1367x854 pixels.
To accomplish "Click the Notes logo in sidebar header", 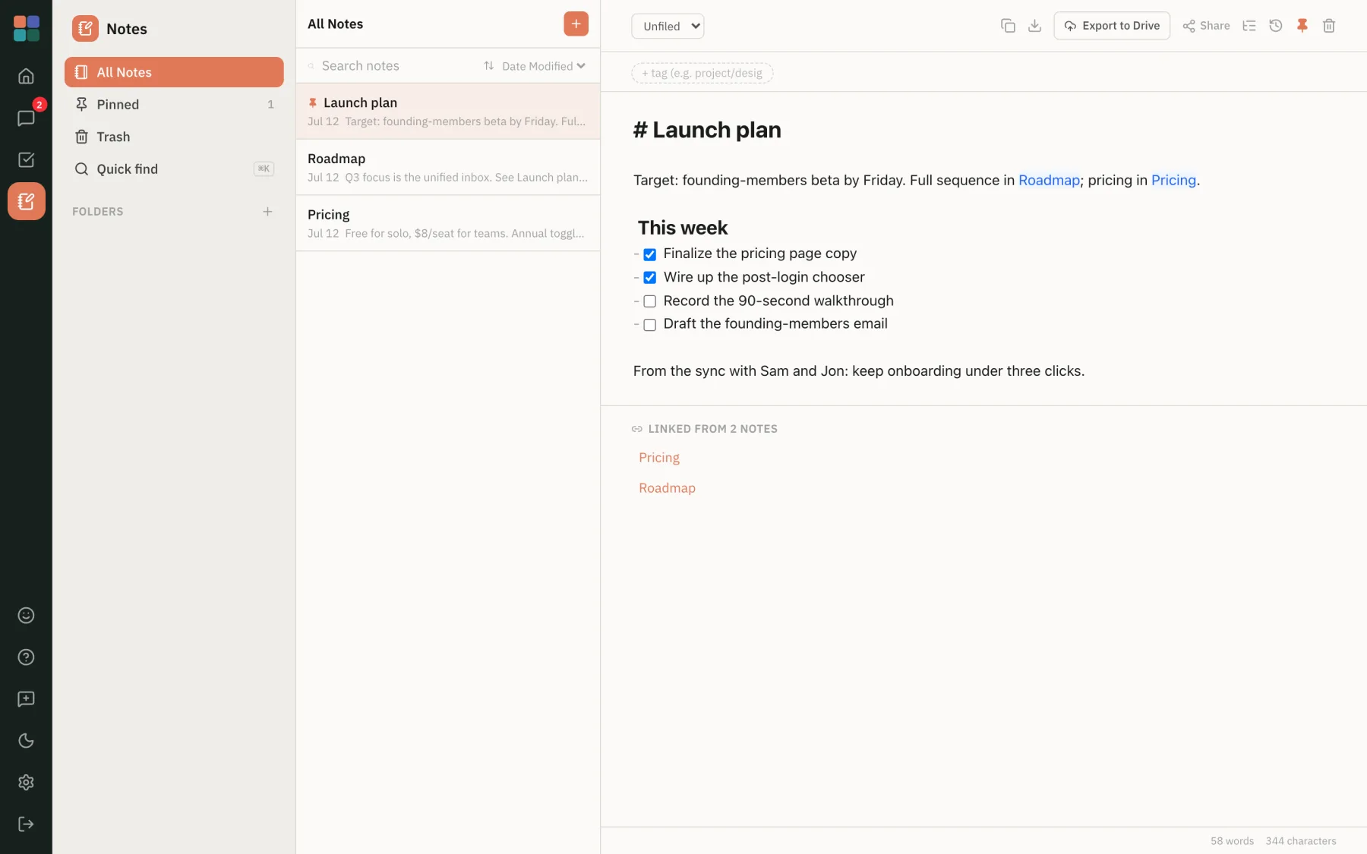I will click(85, 29).
